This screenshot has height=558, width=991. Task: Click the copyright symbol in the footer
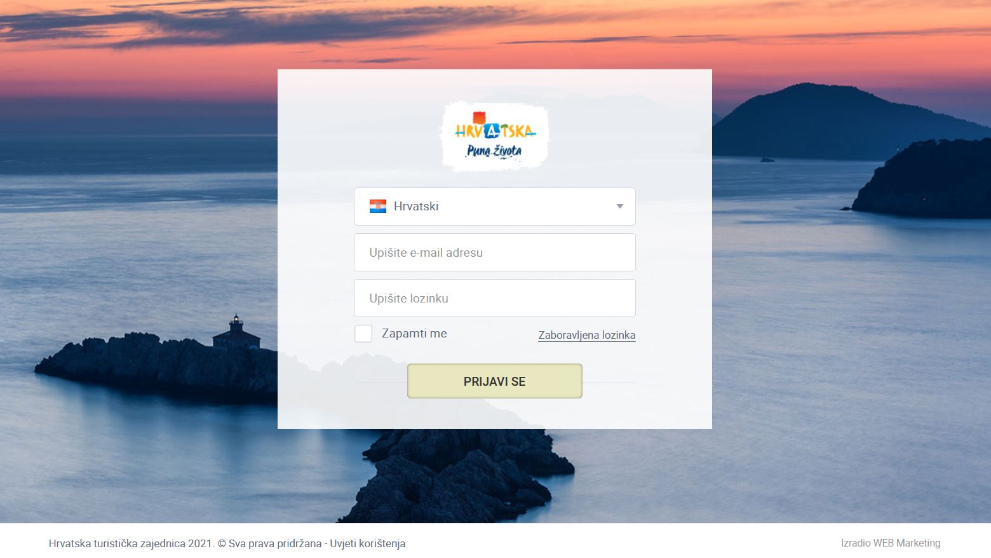point(222,543)
